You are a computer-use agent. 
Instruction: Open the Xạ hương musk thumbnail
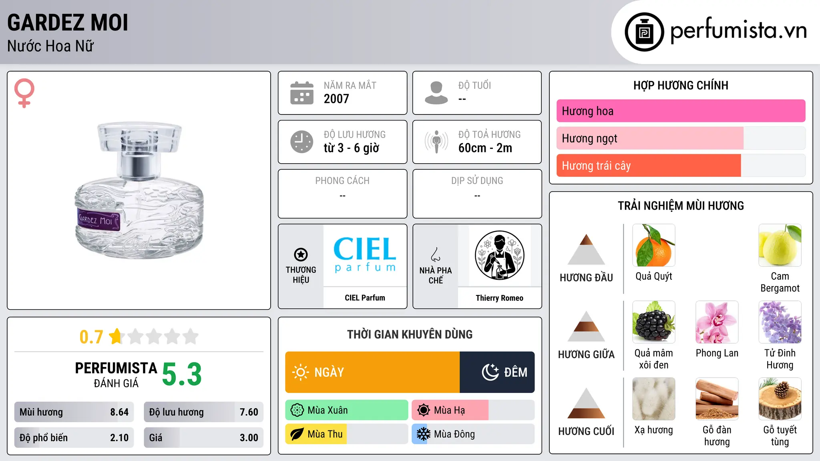tap(654, 399)
